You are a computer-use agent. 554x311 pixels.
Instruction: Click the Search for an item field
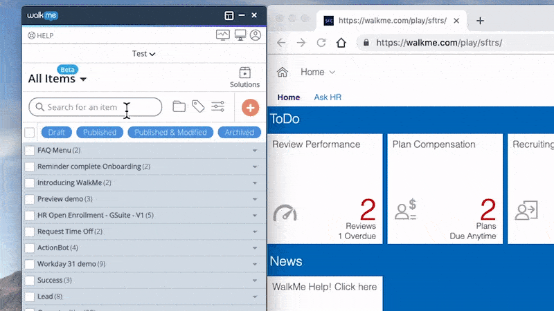point(96,107)
